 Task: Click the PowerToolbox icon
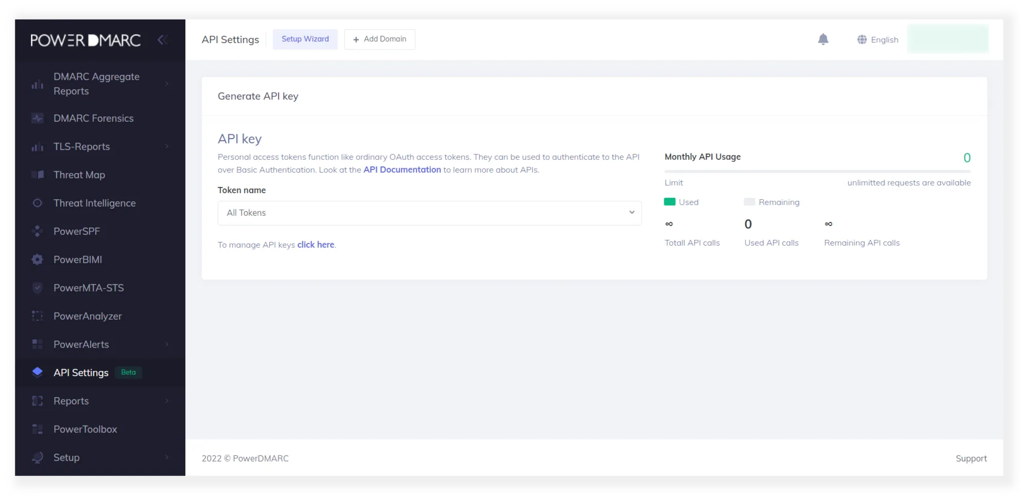pos(37,429)
